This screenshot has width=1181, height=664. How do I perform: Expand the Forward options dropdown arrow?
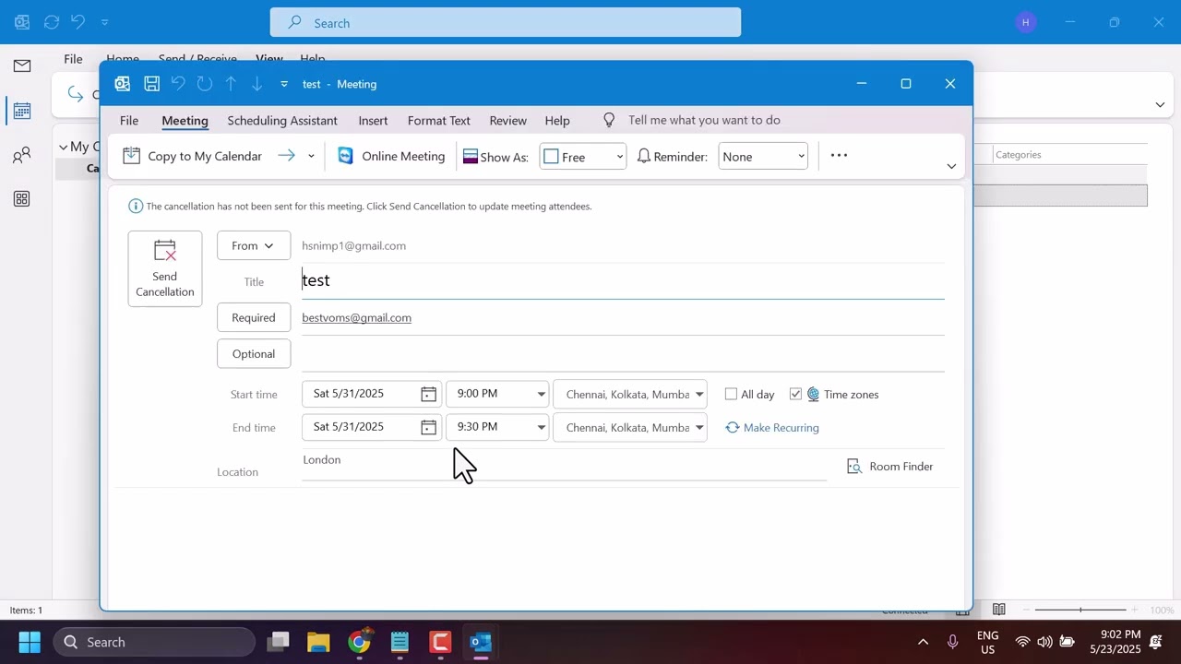tap(311, 156)
